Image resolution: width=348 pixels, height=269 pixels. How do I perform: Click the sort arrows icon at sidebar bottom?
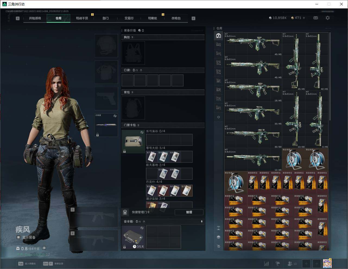pos(219,246)
